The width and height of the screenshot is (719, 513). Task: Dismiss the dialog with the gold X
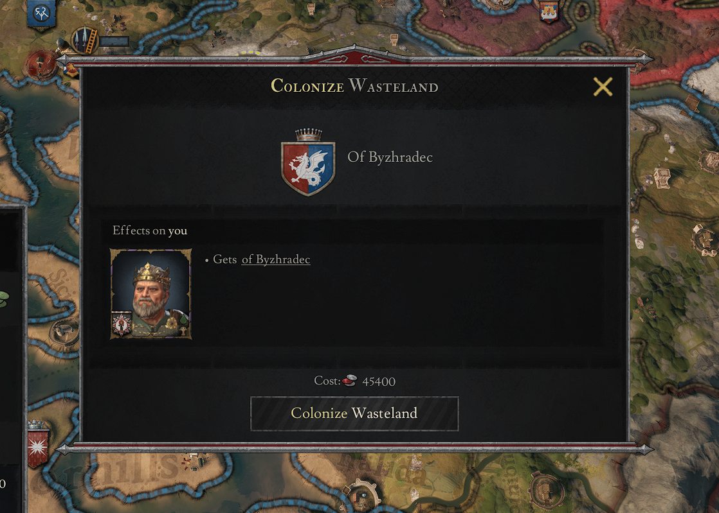(602, 87)
